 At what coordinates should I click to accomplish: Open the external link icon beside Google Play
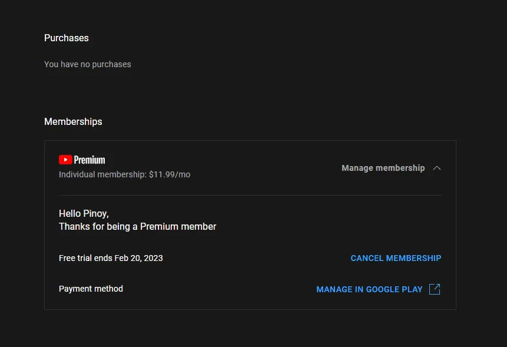coord(435,289)
